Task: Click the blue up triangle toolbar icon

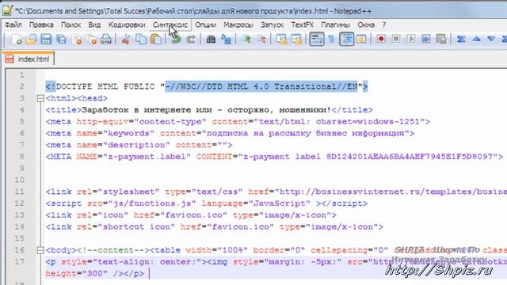Action: pyautogui.click(x=476, y=39)
